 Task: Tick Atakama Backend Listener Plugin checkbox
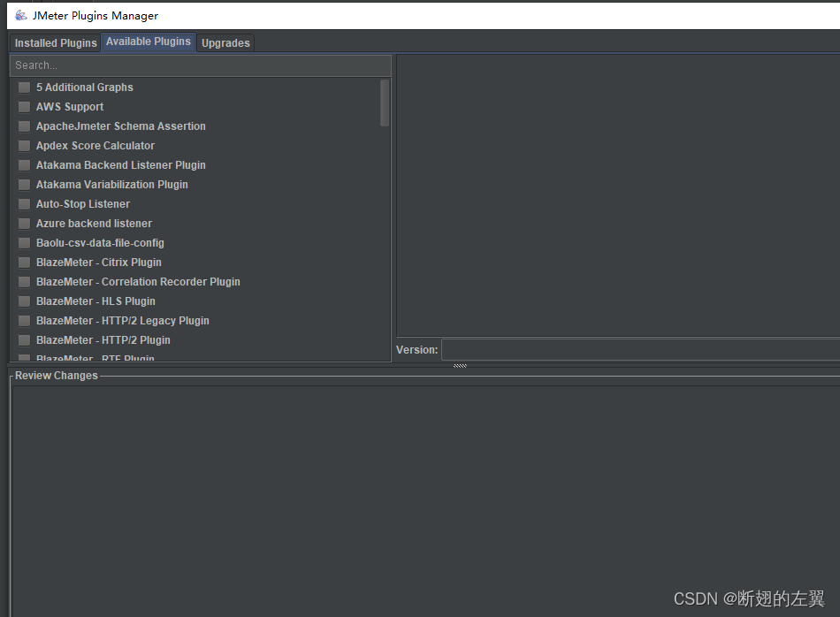(x=24, y=165)
